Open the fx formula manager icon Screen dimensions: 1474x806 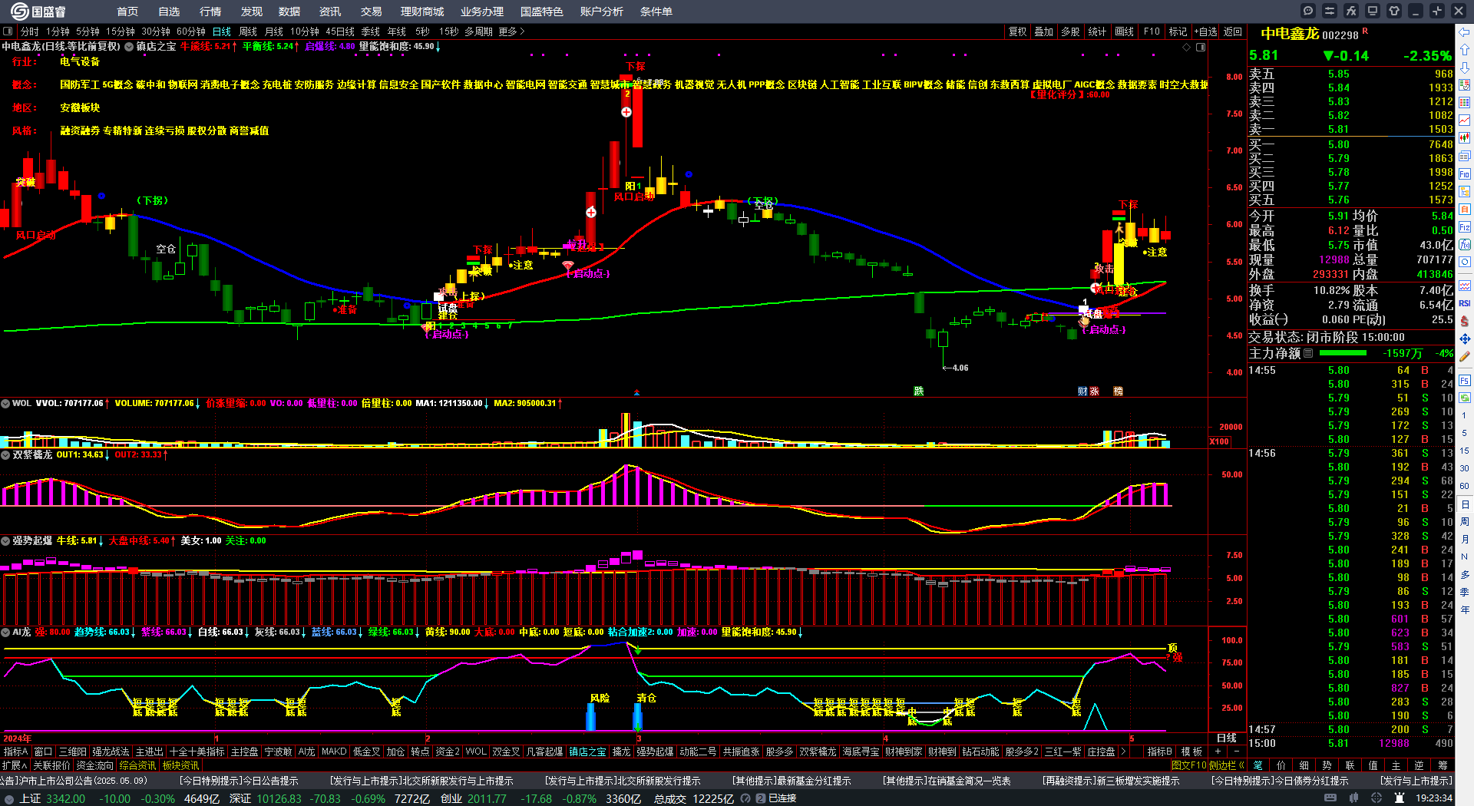(1351, 11)
